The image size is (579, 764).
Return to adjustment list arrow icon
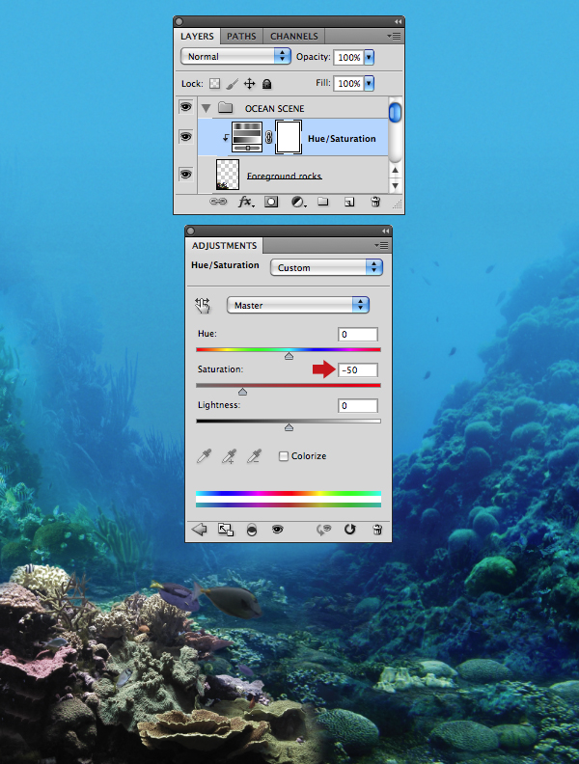click(200, 530)
